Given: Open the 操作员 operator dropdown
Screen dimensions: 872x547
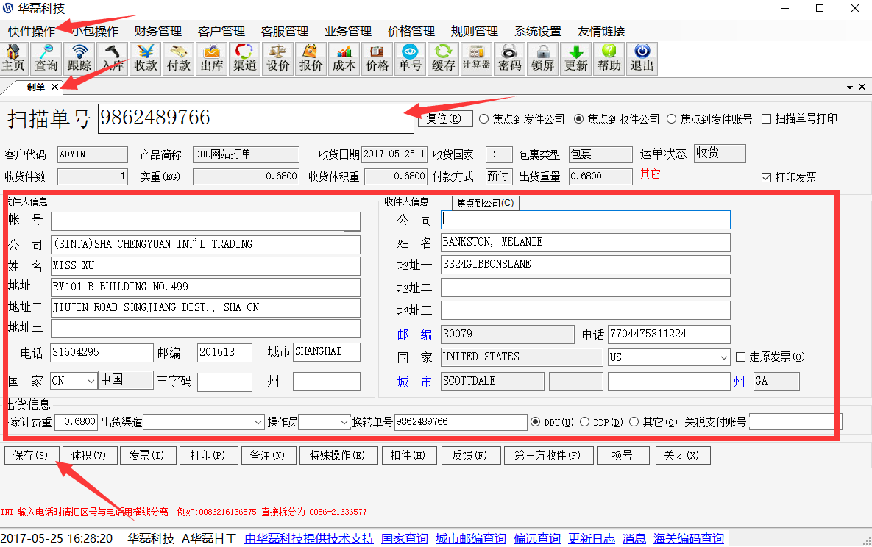Looking at the screenshot, I should (x=344, y=422).
